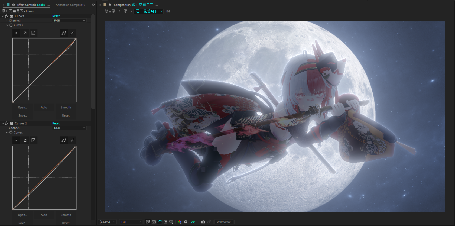This screenshot has width=455, height=226.
Task: Navigate to BG comp in breadcrumb
Action: tap(168, 11)
